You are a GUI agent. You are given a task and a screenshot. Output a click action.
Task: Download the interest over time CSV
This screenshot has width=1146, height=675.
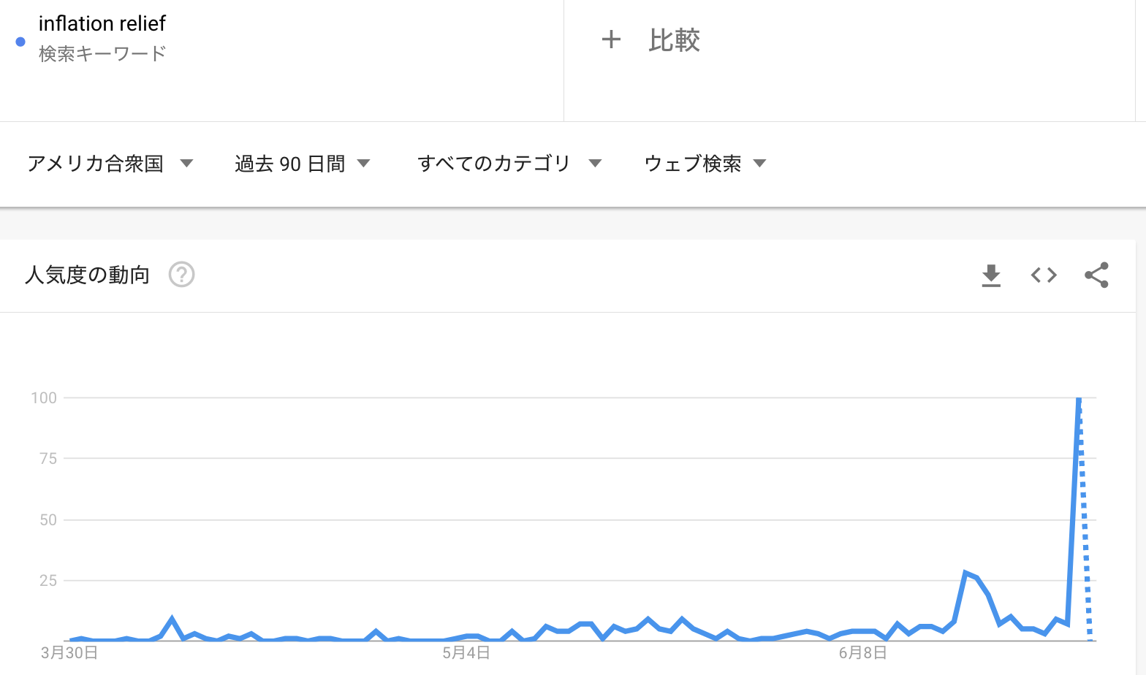pos(991,275)
